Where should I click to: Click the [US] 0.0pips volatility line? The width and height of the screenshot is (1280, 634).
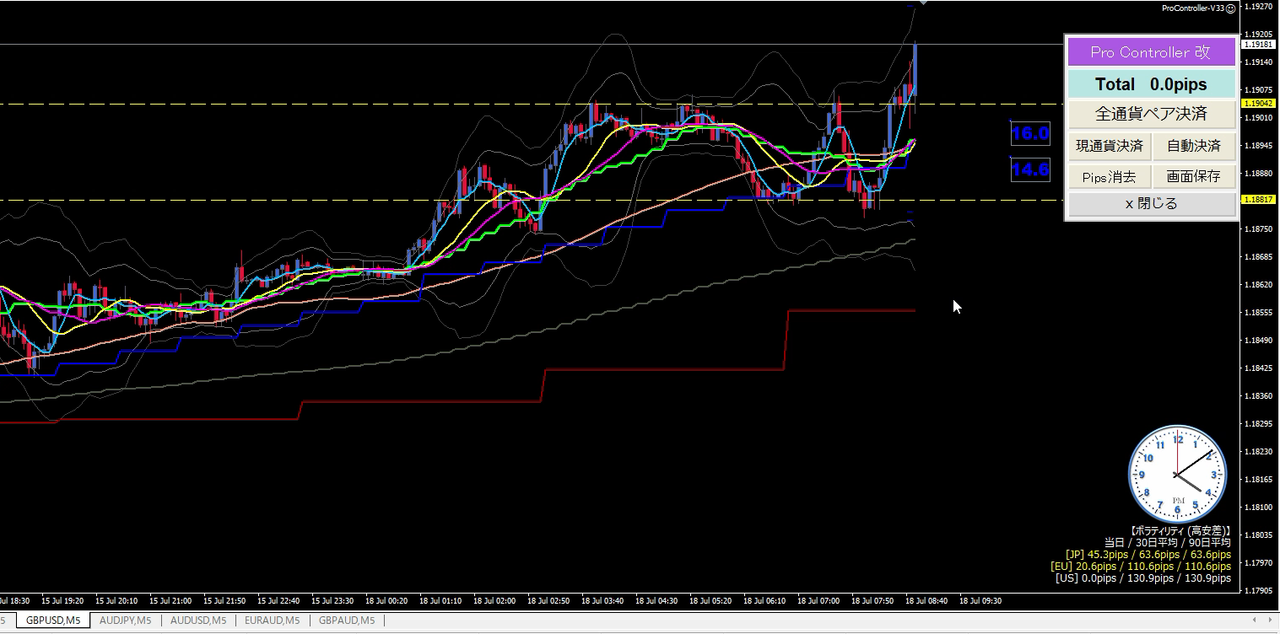[1143, 578]
